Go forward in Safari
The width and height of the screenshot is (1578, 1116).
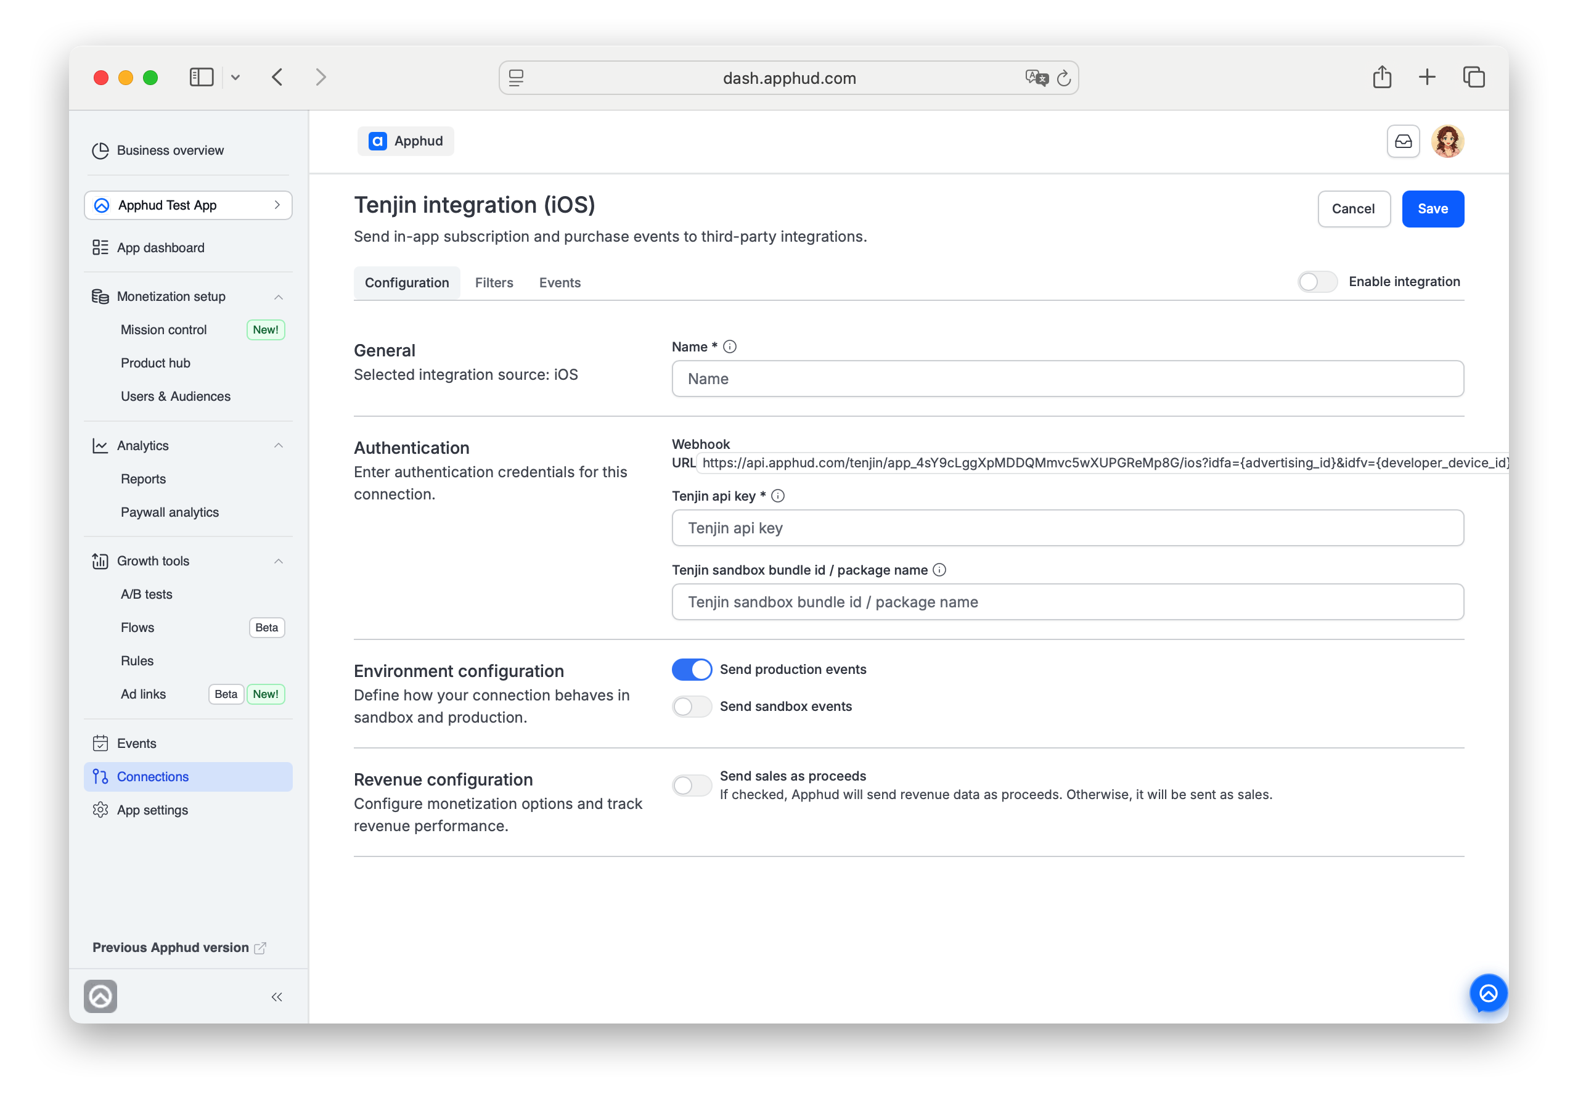pyautogui.click(x=321, y=77)
